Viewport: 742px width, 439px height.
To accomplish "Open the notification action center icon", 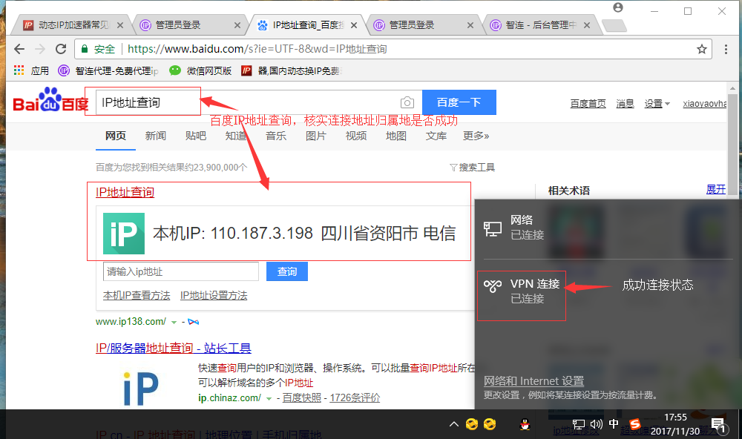I will (718, 425).
